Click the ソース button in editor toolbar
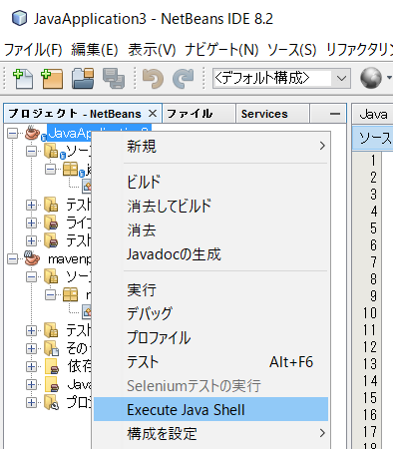This screenshot has width=393, height=449. point(373,138)
